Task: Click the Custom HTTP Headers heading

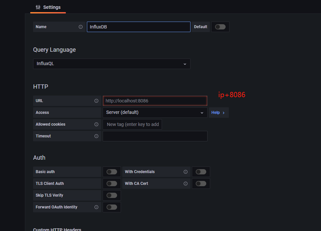Action: coord(57,229)
